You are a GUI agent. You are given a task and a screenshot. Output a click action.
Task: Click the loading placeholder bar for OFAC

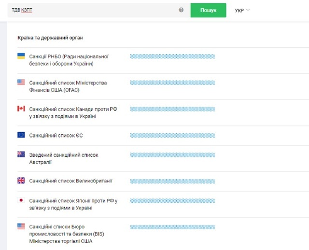[172, 83]
